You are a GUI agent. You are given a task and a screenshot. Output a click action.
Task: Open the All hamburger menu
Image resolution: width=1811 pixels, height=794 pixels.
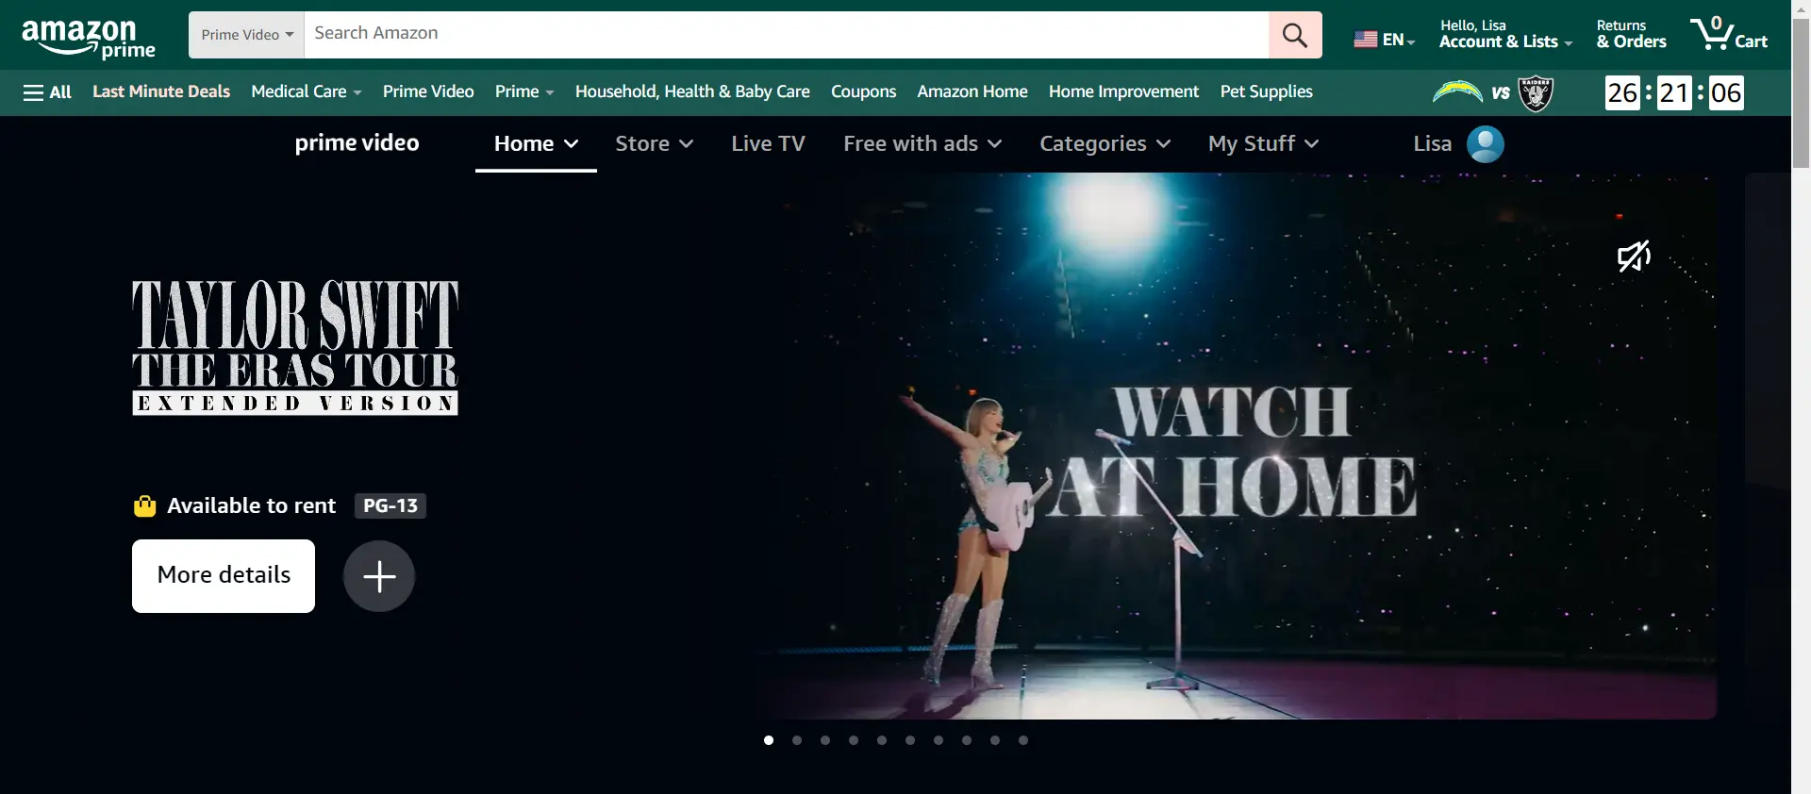click(47, 92)
